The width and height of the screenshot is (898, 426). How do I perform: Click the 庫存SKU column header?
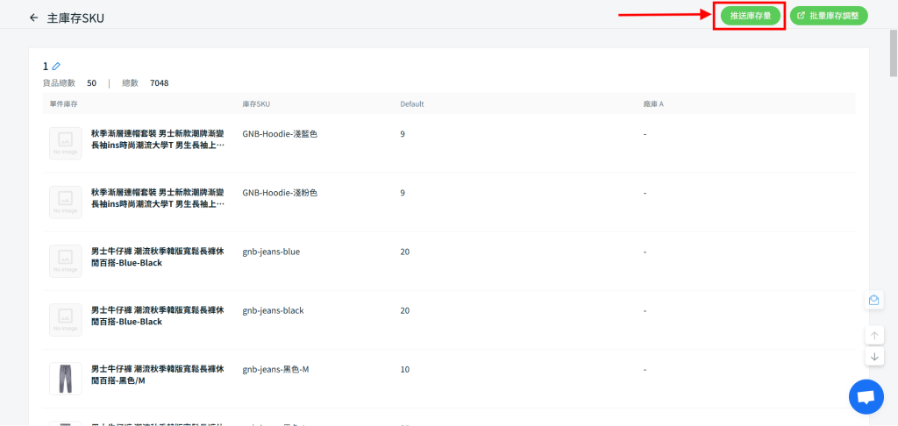[x=256, y=104]
